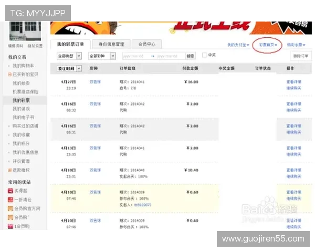Open the 会员购官方网 site icon
Image resolution: width=315 pixels, height=252 pixels.
pos(10,208)
